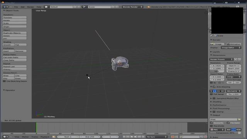The height and width of the screenshot is (139, 247).
Task: Open timeline Marker menu
Action: point(25,137)
